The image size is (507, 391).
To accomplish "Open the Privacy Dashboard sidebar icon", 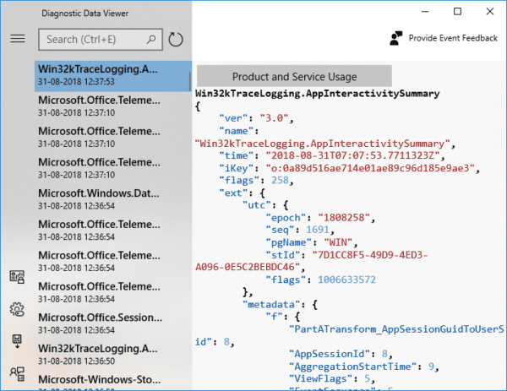I will (x=16, y=277).
